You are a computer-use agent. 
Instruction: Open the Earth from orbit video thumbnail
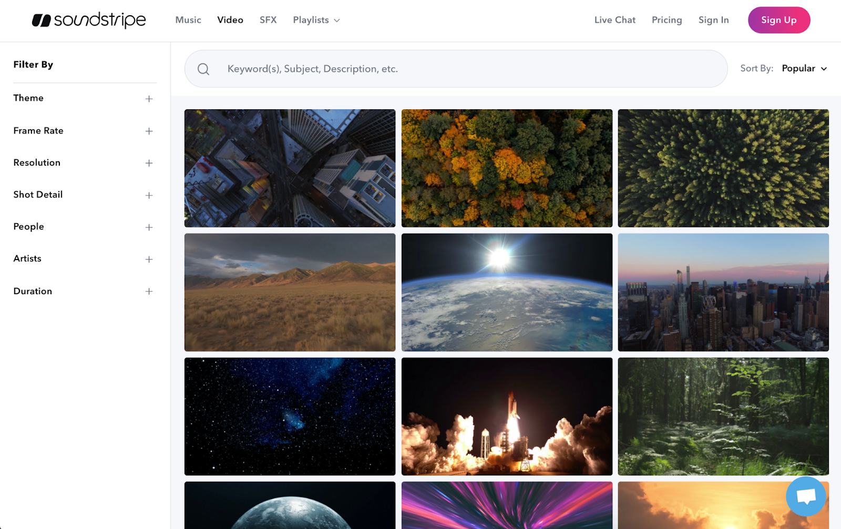tap(506, 292)
